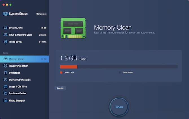Viewport: 189px width, 119px height.
Task: Click the 4.0 GB junk size value
Action: [43, 28]
